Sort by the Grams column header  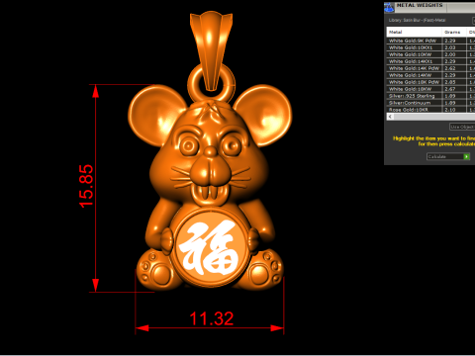pos(454,32)
